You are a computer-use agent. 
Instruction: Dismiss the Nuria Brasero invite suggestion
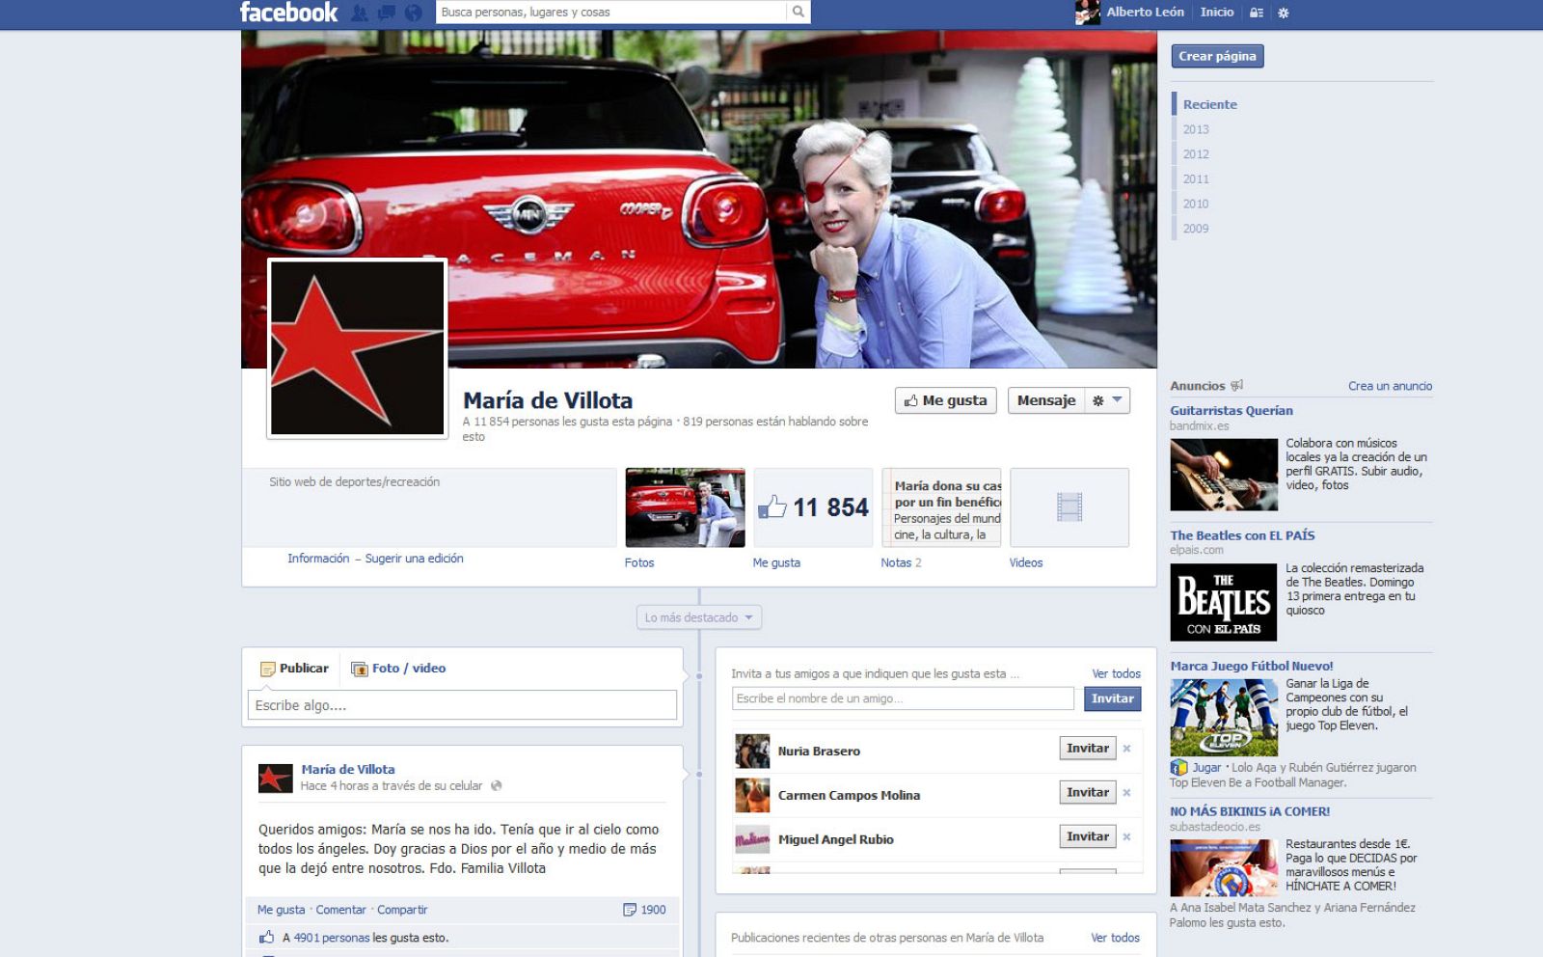pos(1126,749)
